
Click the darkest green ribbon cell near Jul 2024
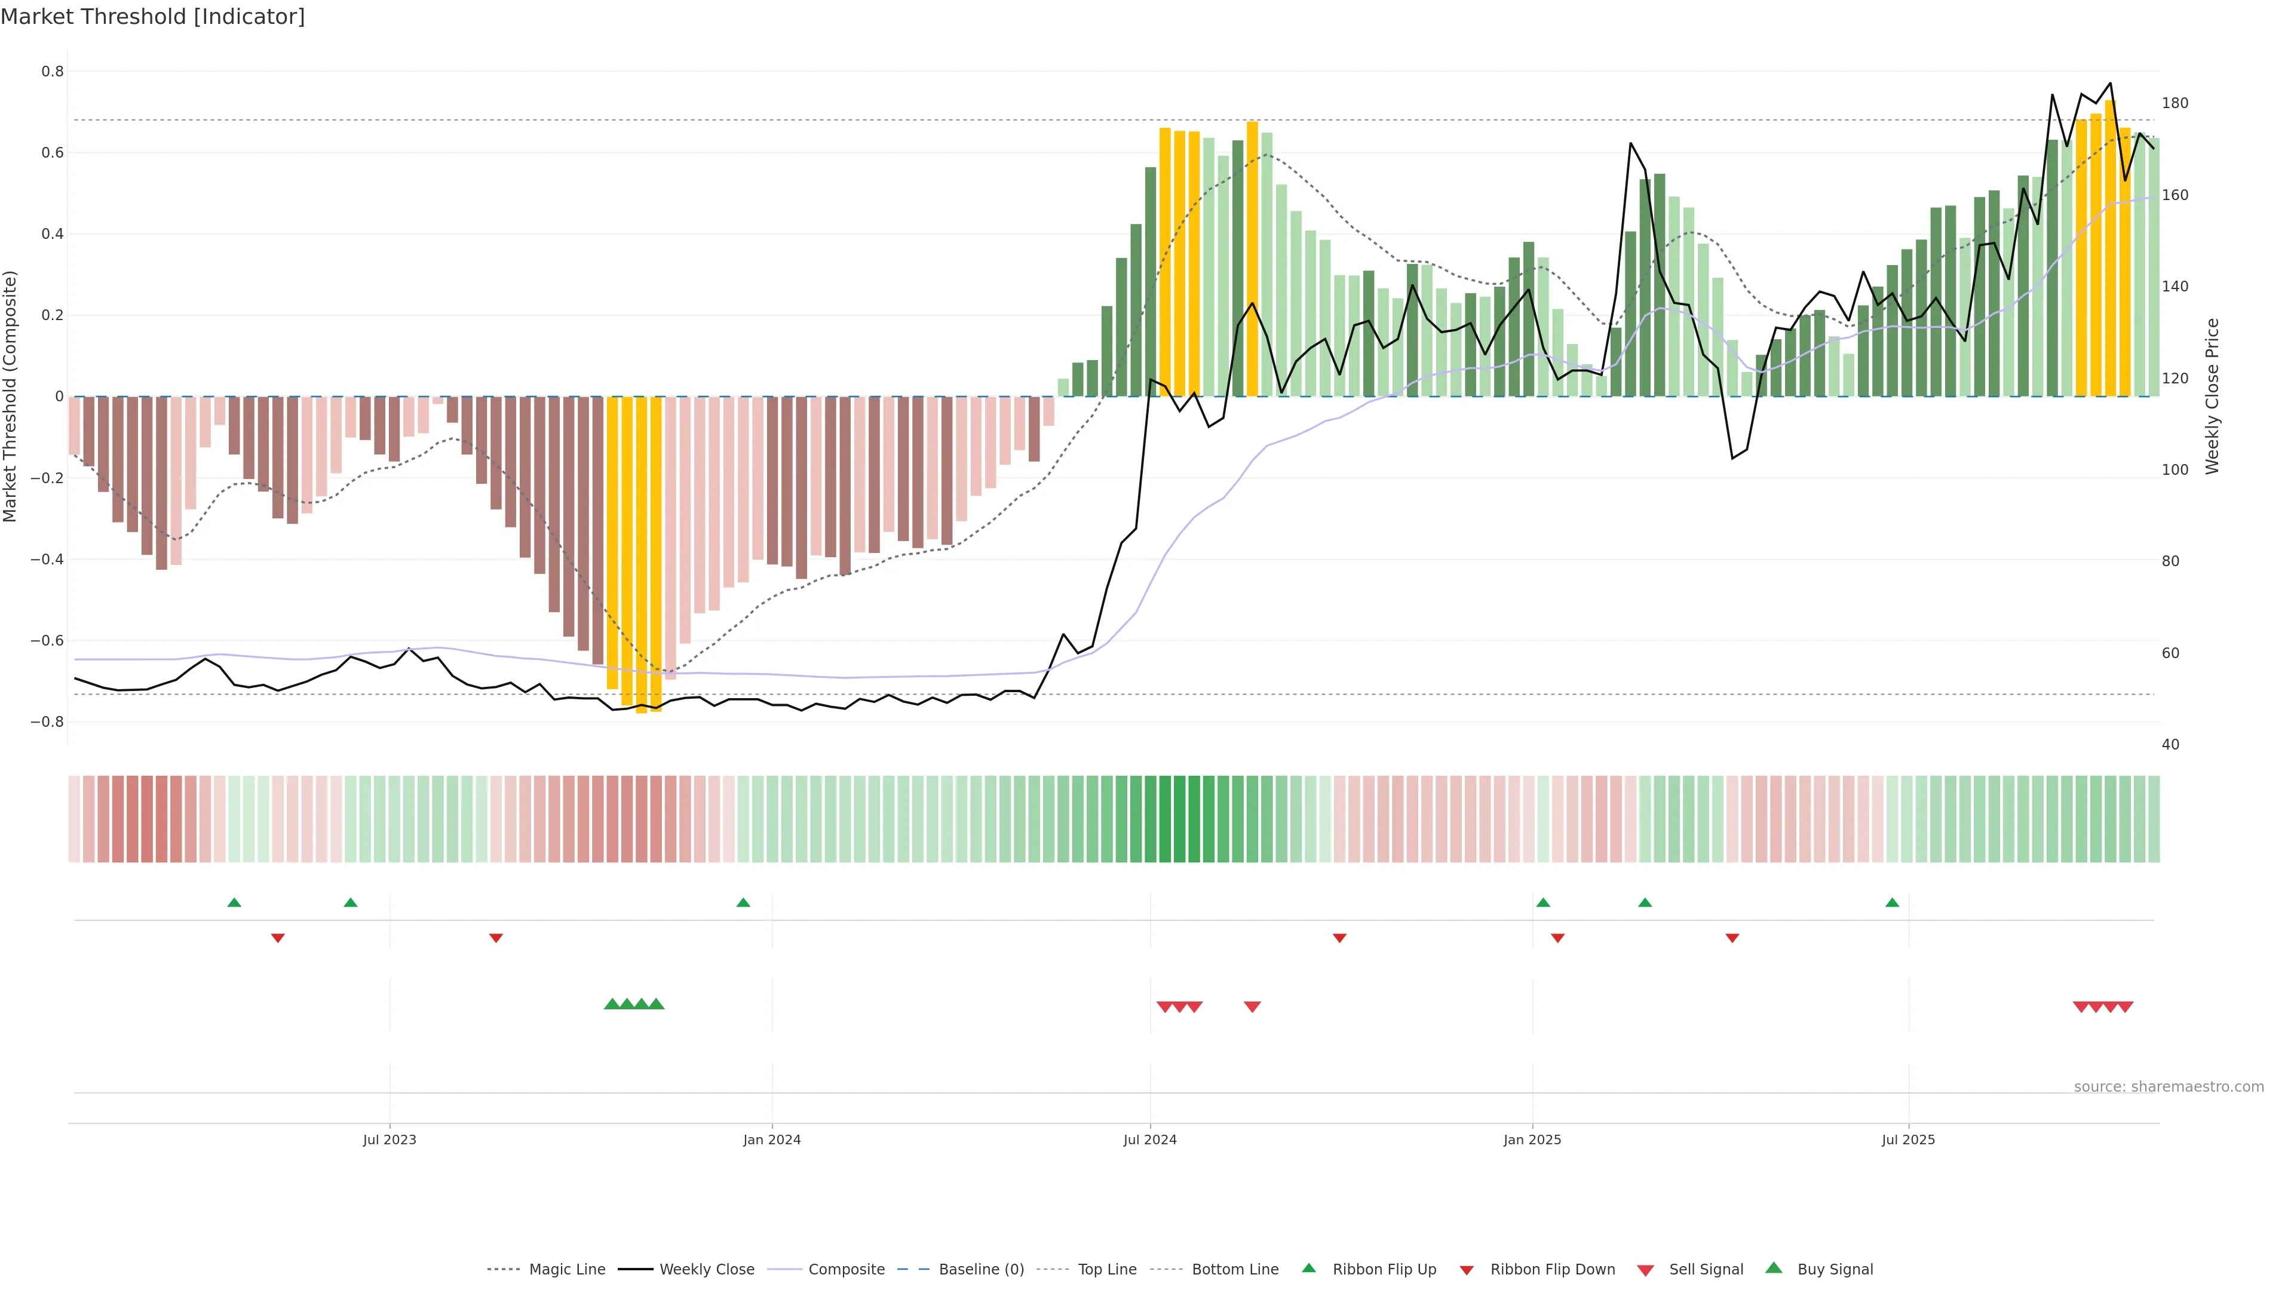1179,819
